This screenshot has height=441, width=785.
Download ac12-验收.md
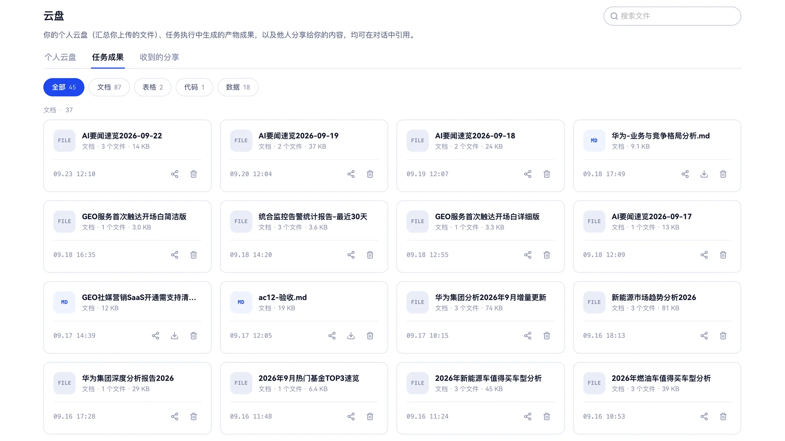click(x=351, y=336)
